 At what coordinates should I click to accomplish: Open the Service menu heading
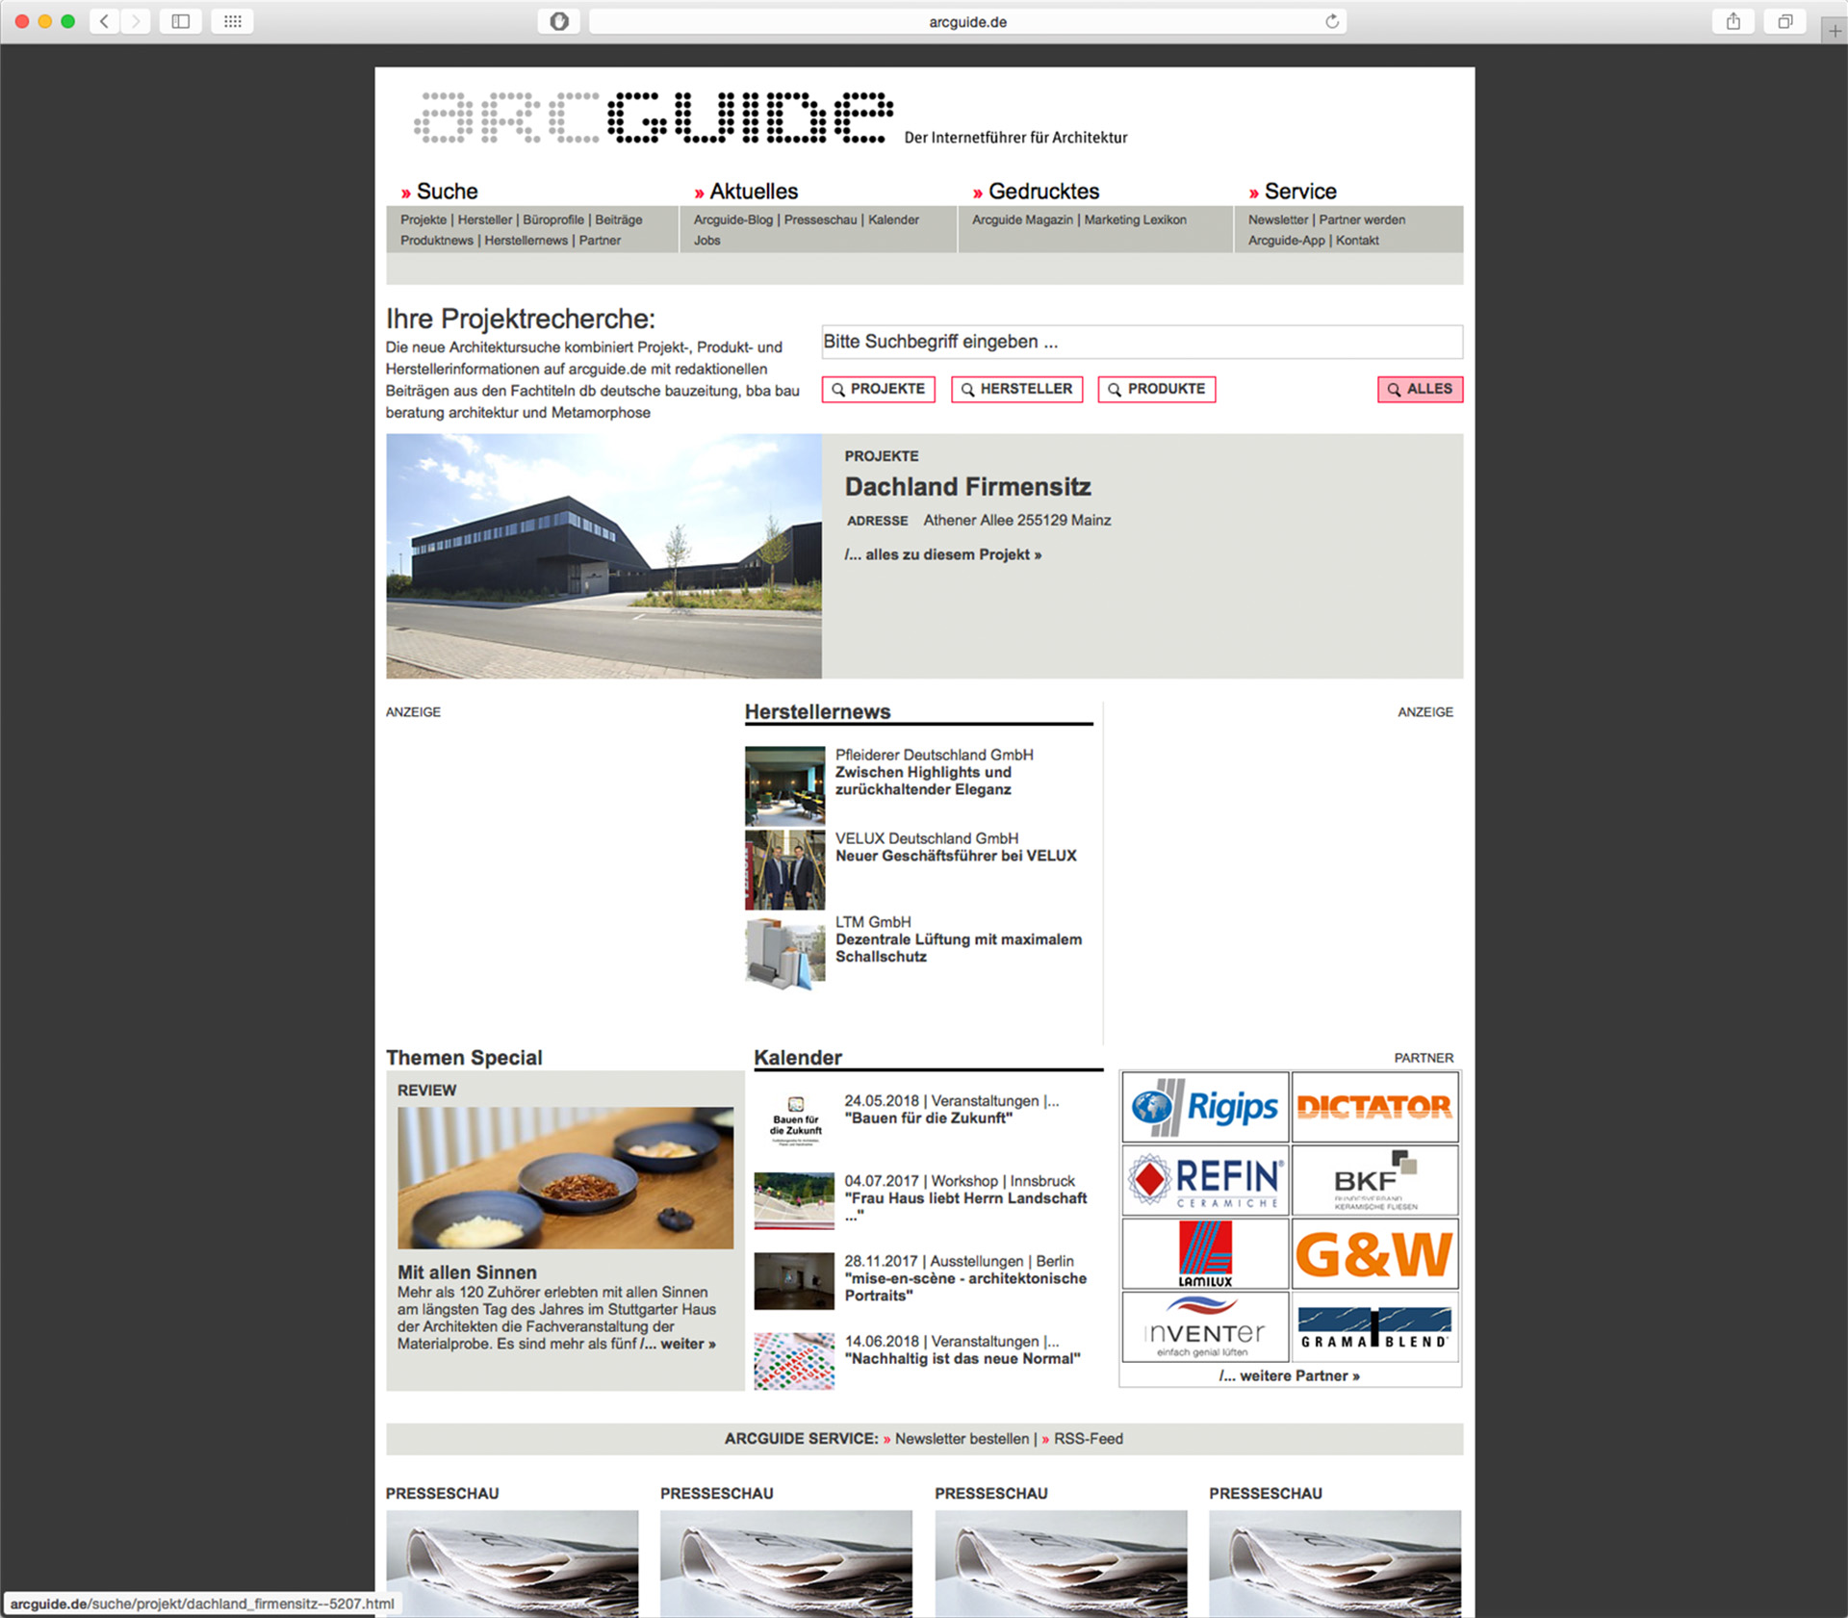[1299, 192]
